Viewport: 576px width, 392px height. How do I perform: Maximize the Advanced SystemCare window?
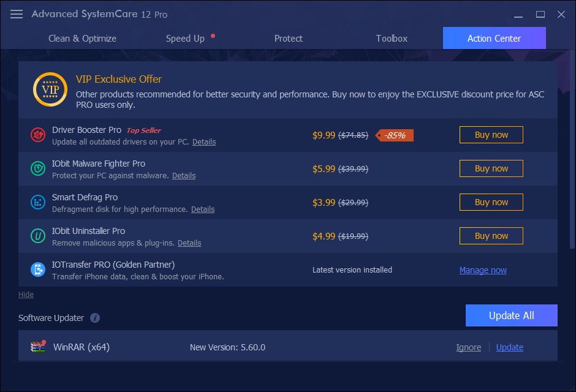[x=540, y=14]
